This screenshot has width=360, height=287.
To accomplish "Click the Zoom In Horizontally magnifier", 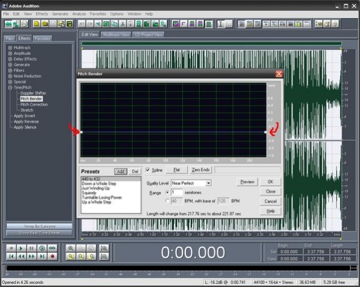I will tap(72, 248).
